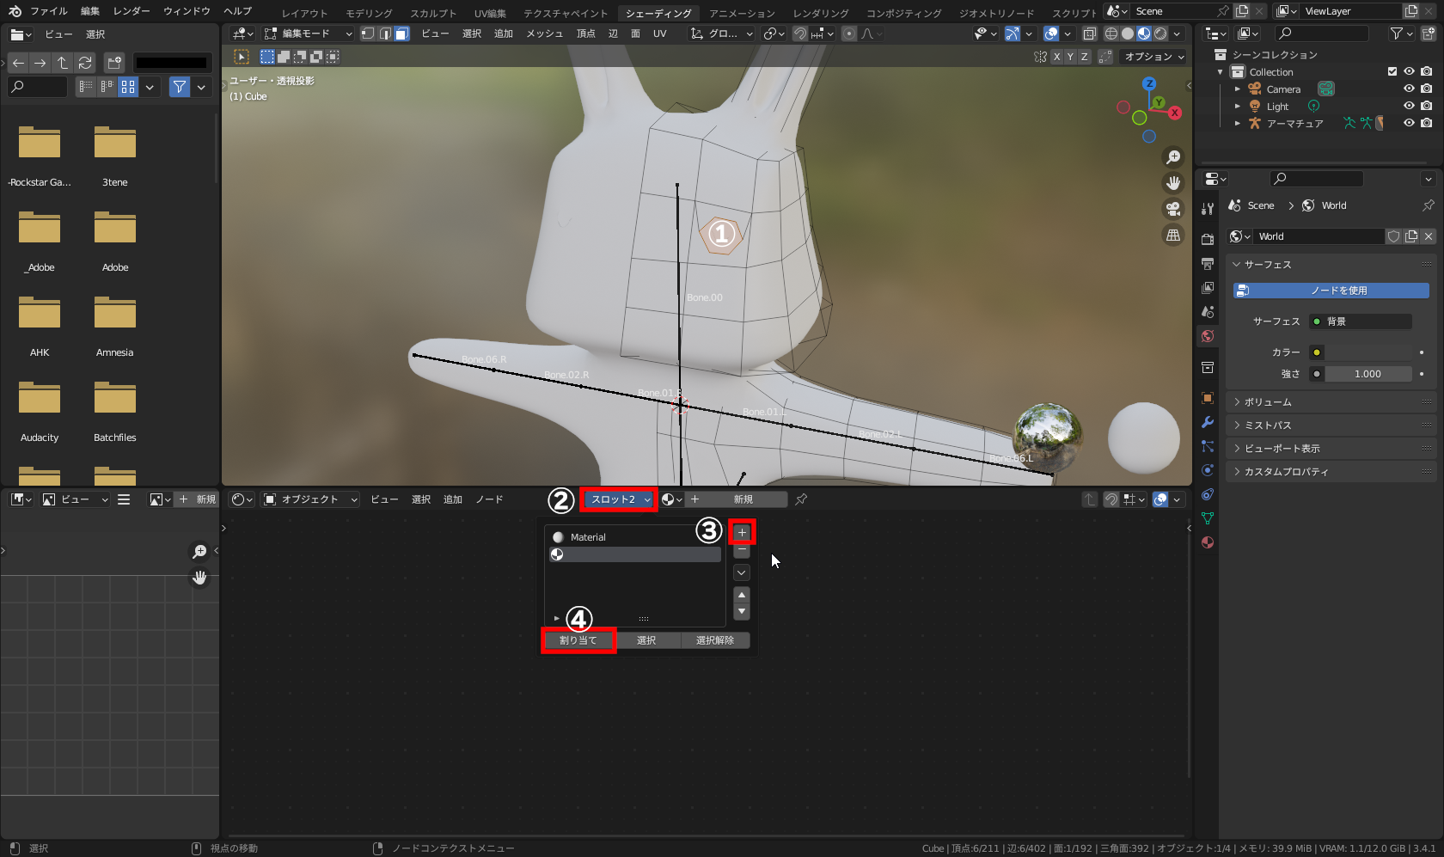Viewport: 1444px width, 857px height.
Task: Switch file browser to horizontal list view
Action: [x=107, y=87]
